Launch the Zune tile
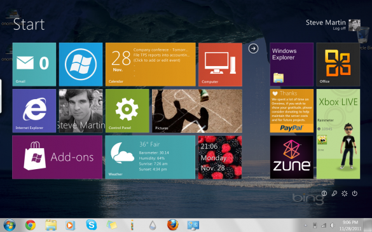This screenshot has height=232, width=372. tap(292, 157)
